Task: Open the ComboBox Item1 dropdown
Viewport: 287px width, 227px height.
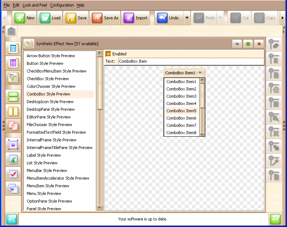Action: pos(184,73)
